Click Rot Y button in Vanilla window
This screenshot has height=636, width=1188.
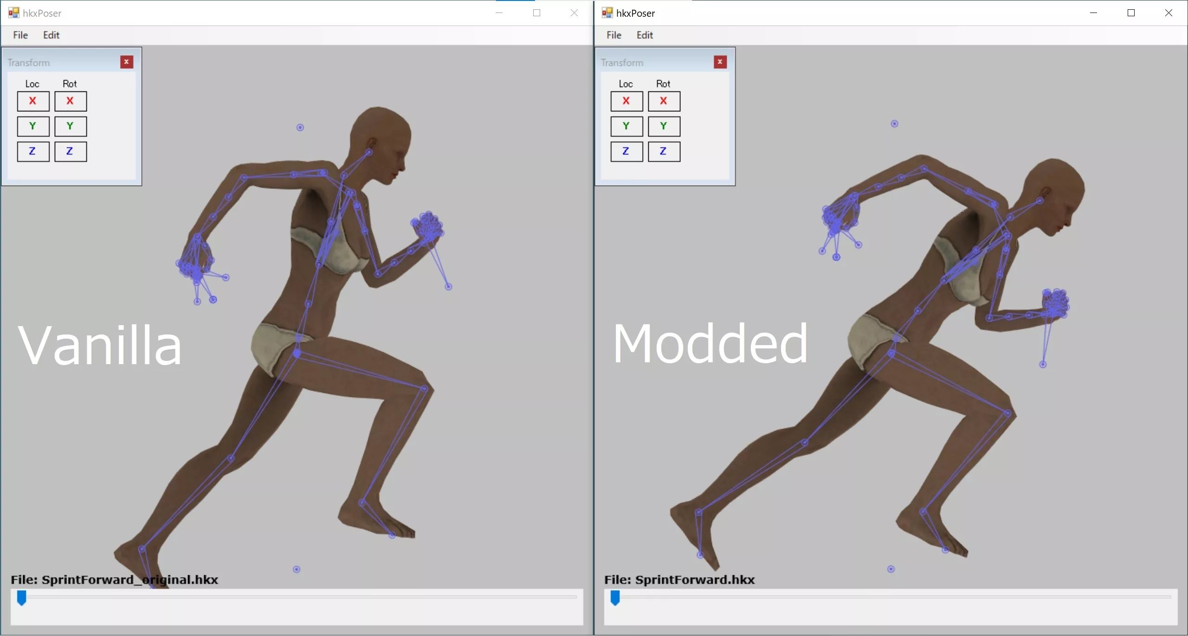tap(71, 126)
